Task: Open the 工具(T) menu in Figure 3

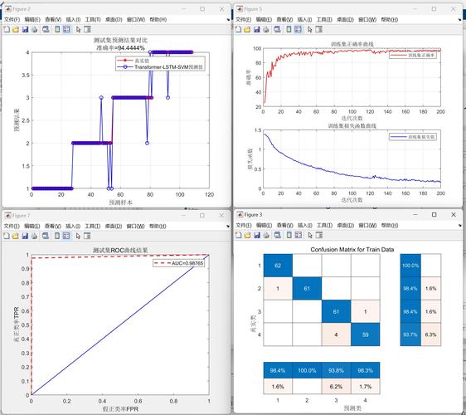Action: pyautogui.click(x=324, y=225)
